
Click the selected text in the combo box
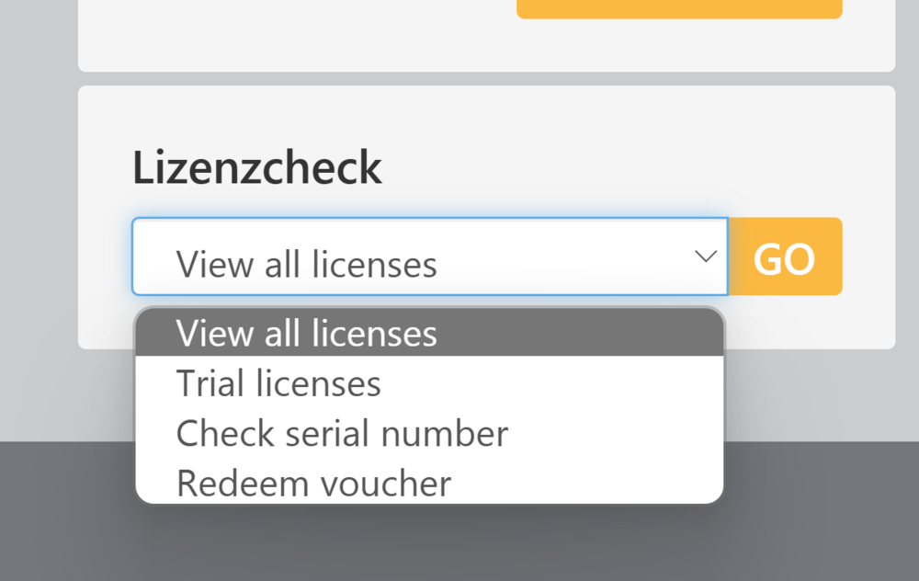307,265
